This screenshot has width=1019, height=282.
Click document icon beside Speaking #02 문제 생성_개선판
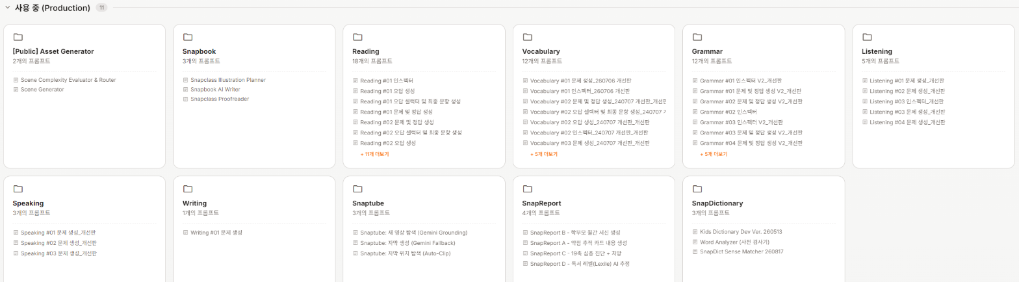coord(16,243)
